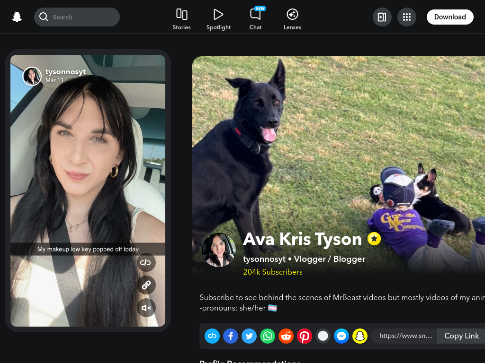485x363 pixels.
Task: Open the Chat tab
Action: [x=255, y=19]
